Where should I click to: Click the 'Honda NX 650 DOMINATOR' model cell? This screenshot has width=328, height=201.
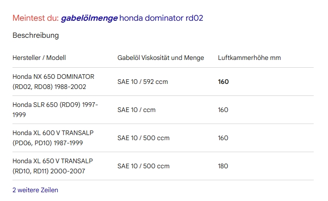coord(53,82)
